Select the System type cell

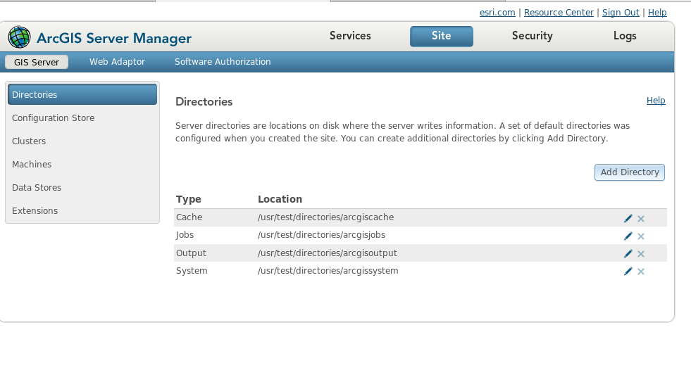tap(192, 271)
